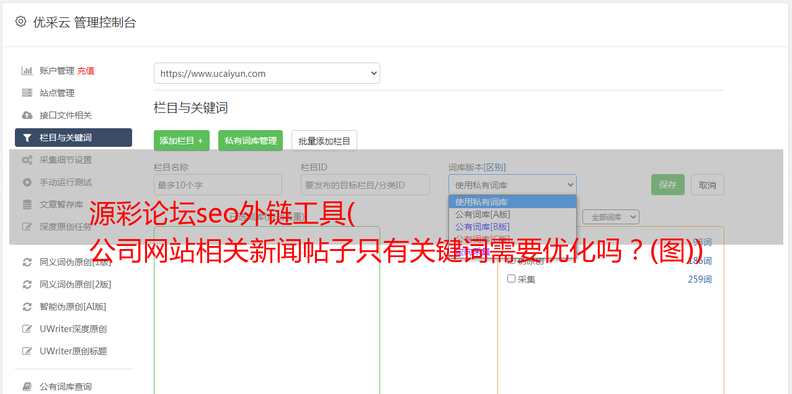Click the server icon for 站点管理
This screenshot has width=792, height=394.
pyautogui.click(x=27, y=93)
